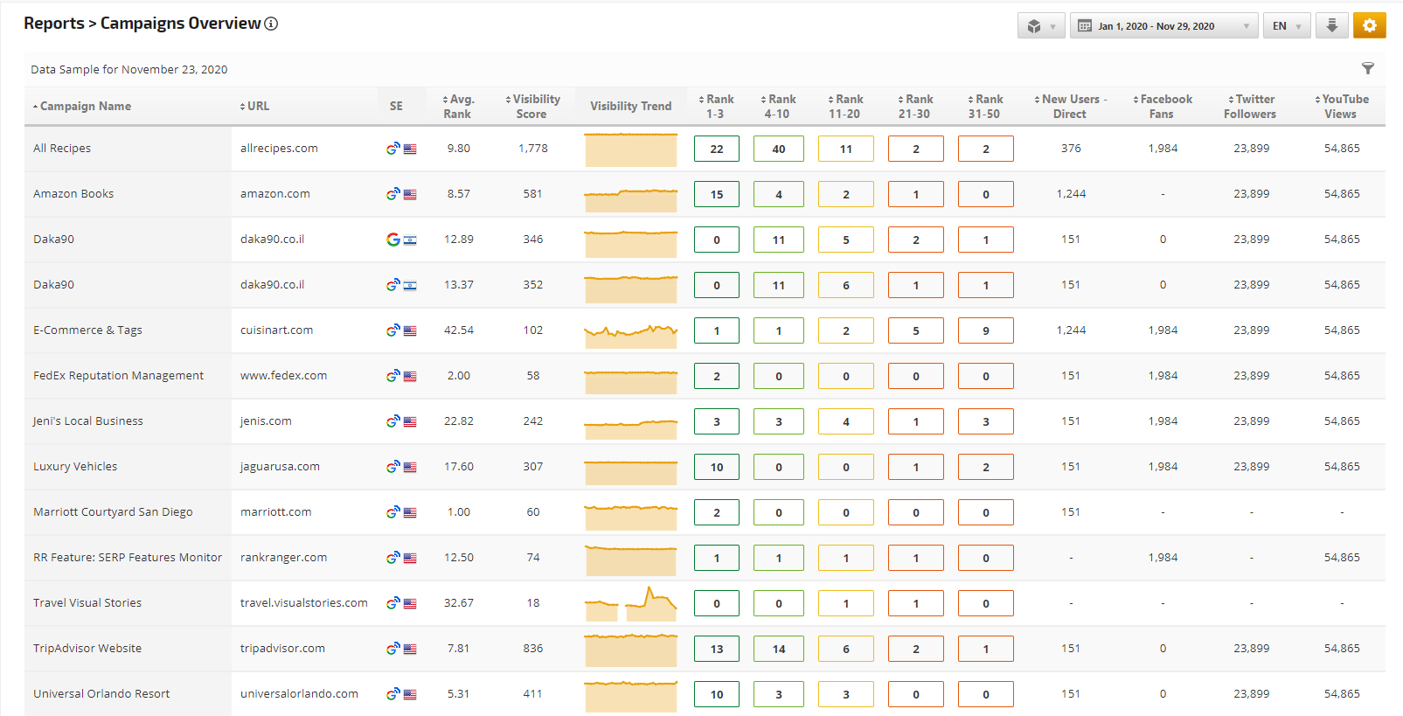The width and height of the screenshot is (1403, 716).
Task: Open the Luxury Vehicles campaign
Action: pyautogui.click(x=75, y=467)
